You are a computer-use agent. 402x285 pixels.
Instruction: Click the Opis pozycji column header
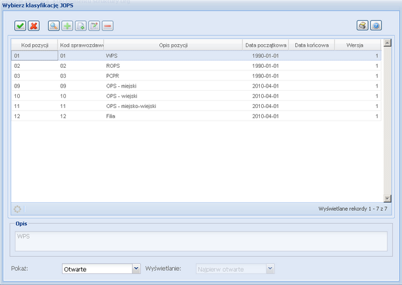coord(173,45)
